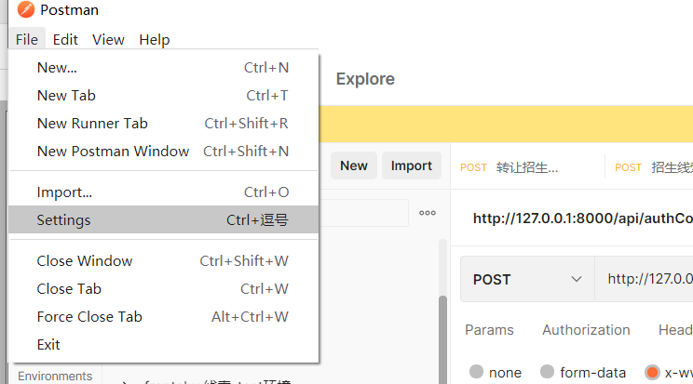Open the Edit menu
This screenshot has width=693, height=384.
65,39
